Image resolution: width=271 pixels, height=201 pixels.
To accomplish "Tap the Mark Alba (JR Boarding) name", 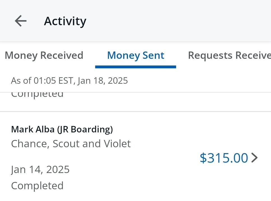I will [62, 129].
